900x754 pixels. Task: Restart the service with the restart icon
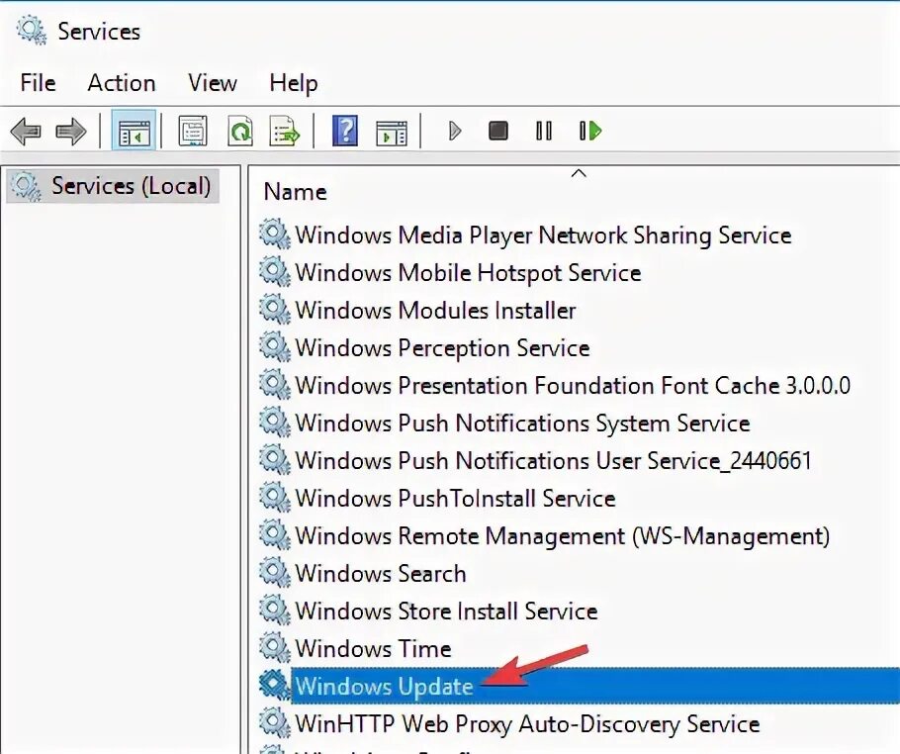click(589, 130)
